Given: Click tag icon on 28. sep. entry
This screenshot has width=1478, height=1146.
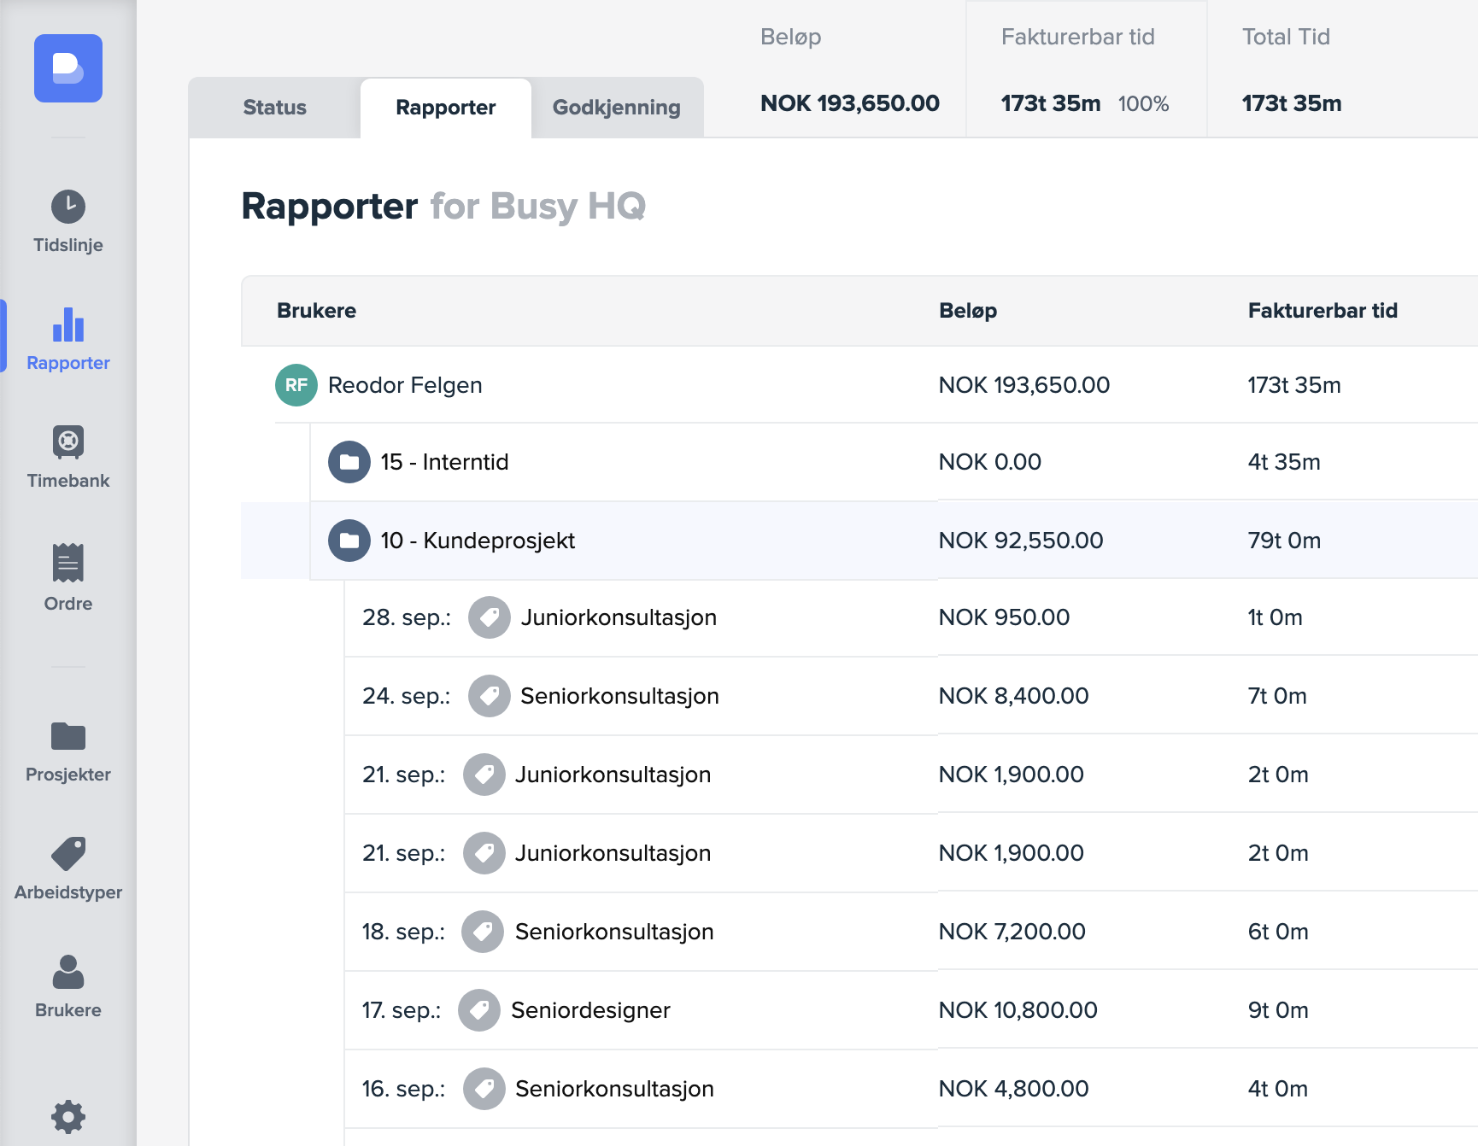Looking at the screenshot, I should (x=490, y=617).
